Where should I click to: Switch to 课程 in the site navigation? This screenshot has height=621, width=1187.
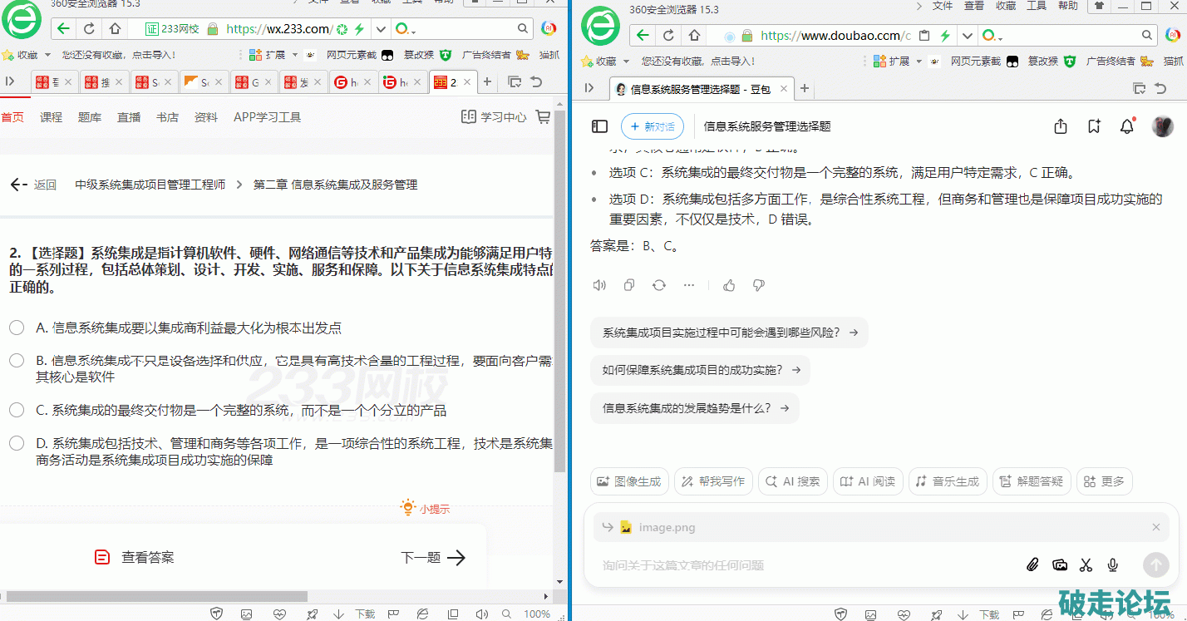click(x=52, y=117)
